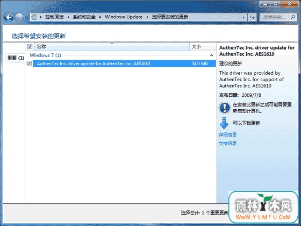301x226 pixels.
Task: Select the AuthenTec AES1610 driver update row
Action: point(124,63)
